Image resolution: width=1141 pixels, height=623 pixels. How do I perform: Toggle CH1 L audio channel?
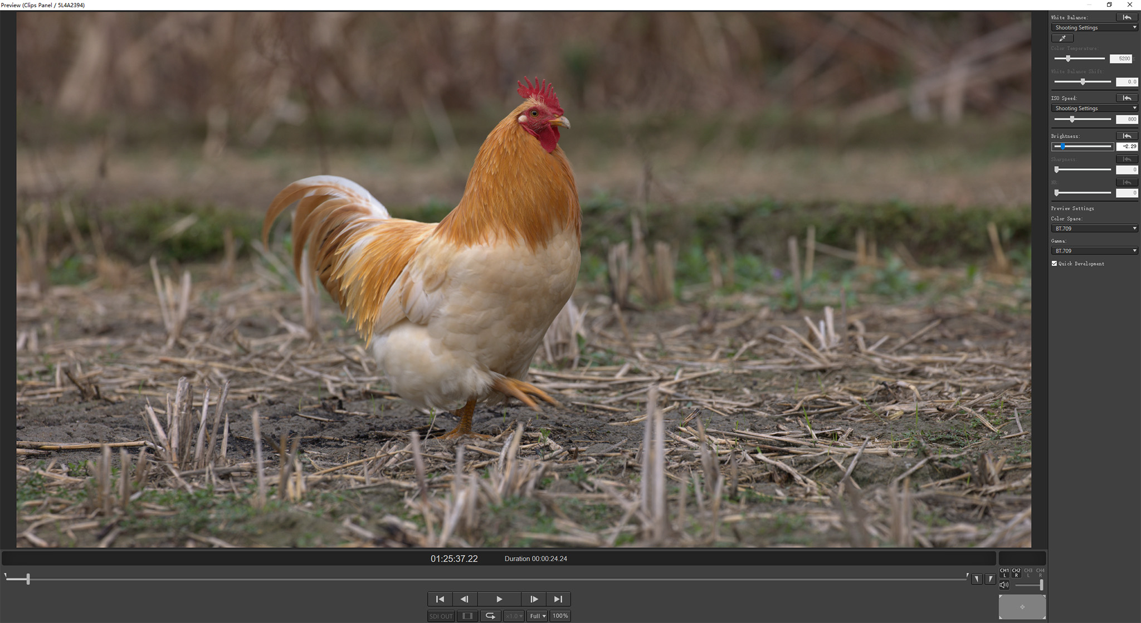pos(1004,572)
